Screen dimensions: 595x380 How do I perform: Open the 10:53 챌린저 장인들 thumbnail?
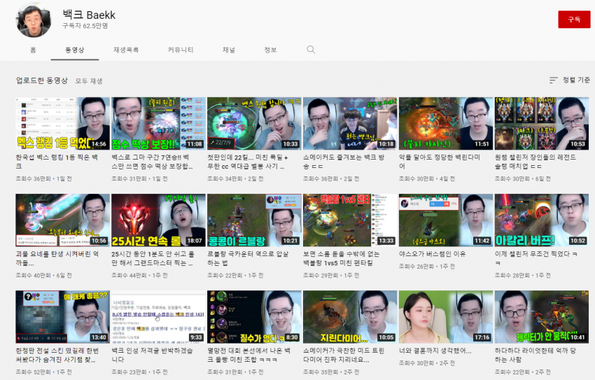click(x=542, y=123)
